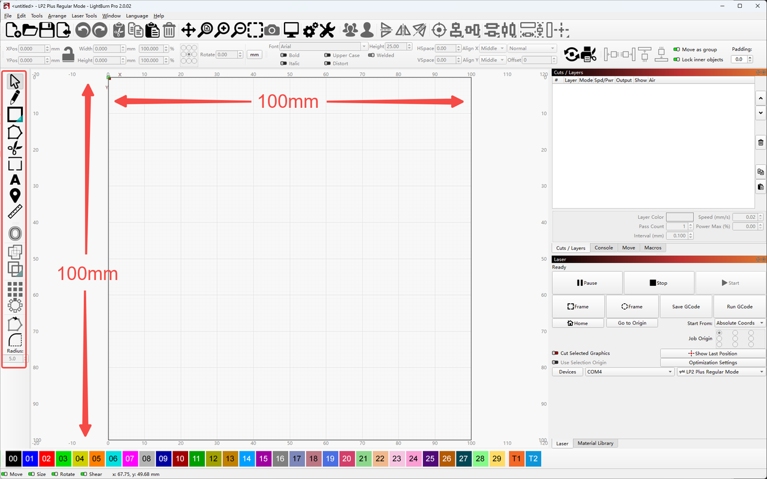
Task: Click the Devices button
Action: coord(567,372)
